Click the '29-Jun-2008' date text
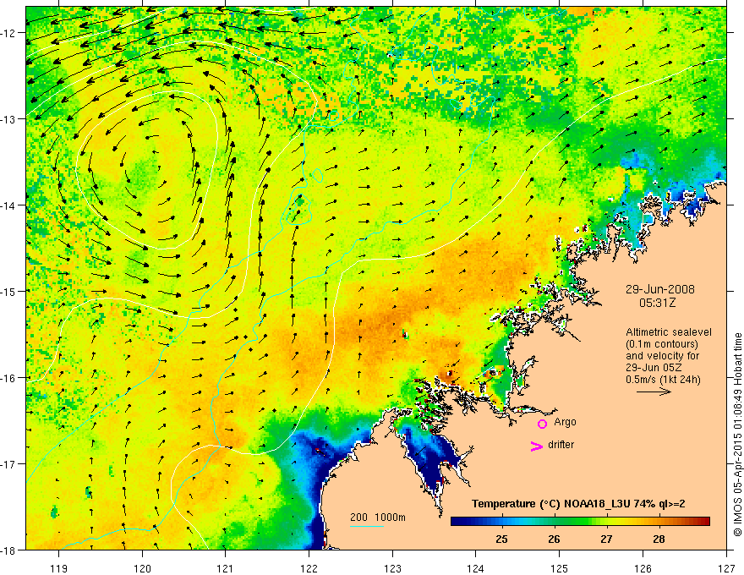744x575 pixels. [x=660, y=289]
